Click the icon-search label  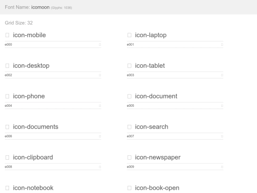click(152, 127)
